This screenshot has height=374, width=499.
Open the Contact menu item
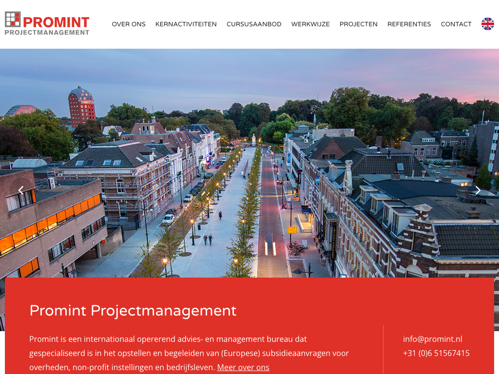coord(456,24)
